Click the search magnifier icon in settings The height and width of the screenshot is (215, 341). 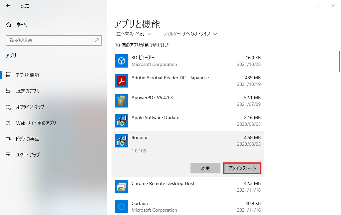(97, 40)
